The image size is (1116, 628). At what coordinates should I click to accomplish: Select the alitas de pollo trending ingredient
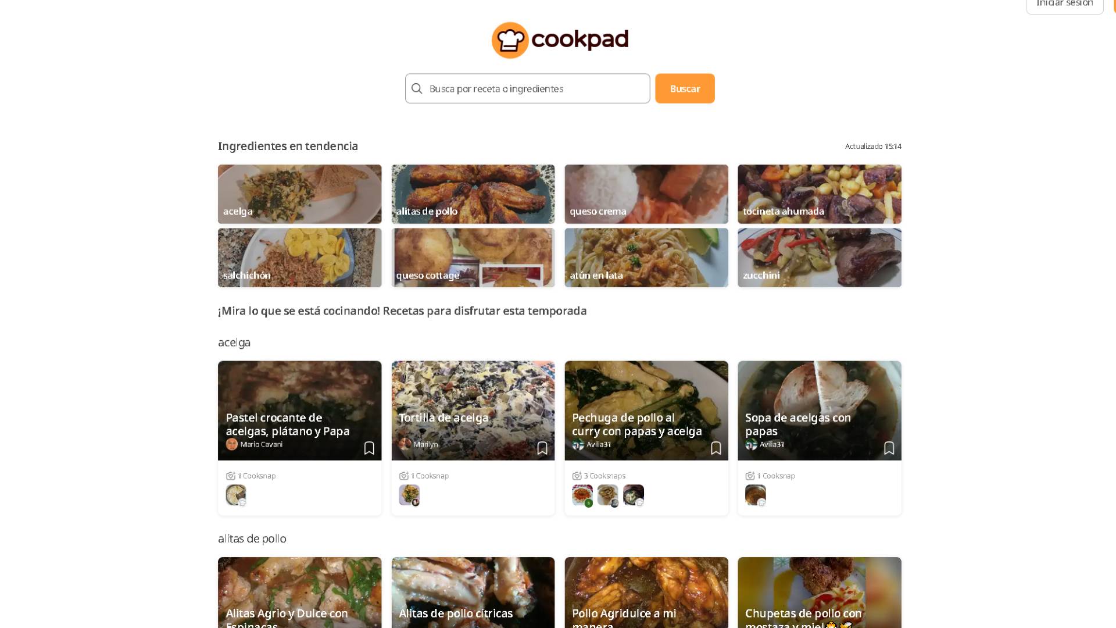click(x=473, y=194)
